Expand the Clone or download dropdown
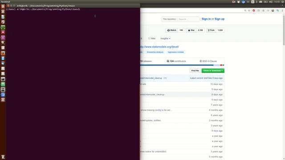Screen dimensions: 285x160 (213, 71)
